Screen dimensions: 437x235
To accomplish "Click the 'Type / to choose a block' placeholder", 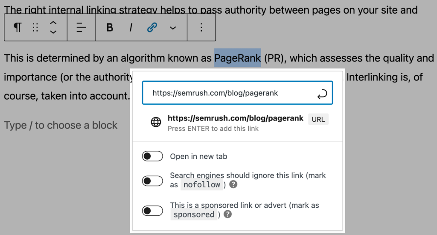I will 61,125.
